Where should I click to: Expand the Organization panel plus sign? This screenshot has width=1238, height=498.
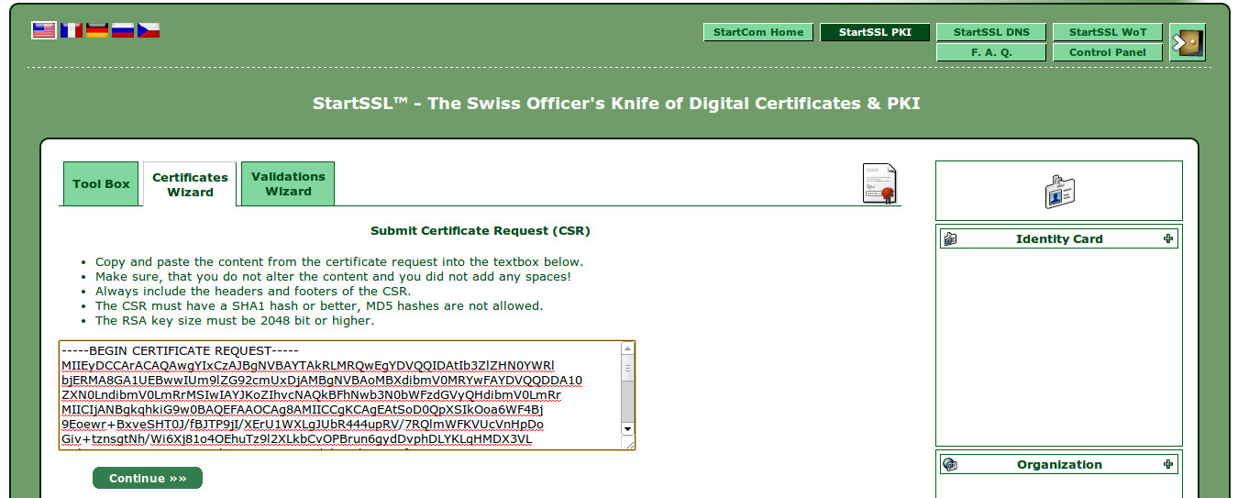point(1167,464)
